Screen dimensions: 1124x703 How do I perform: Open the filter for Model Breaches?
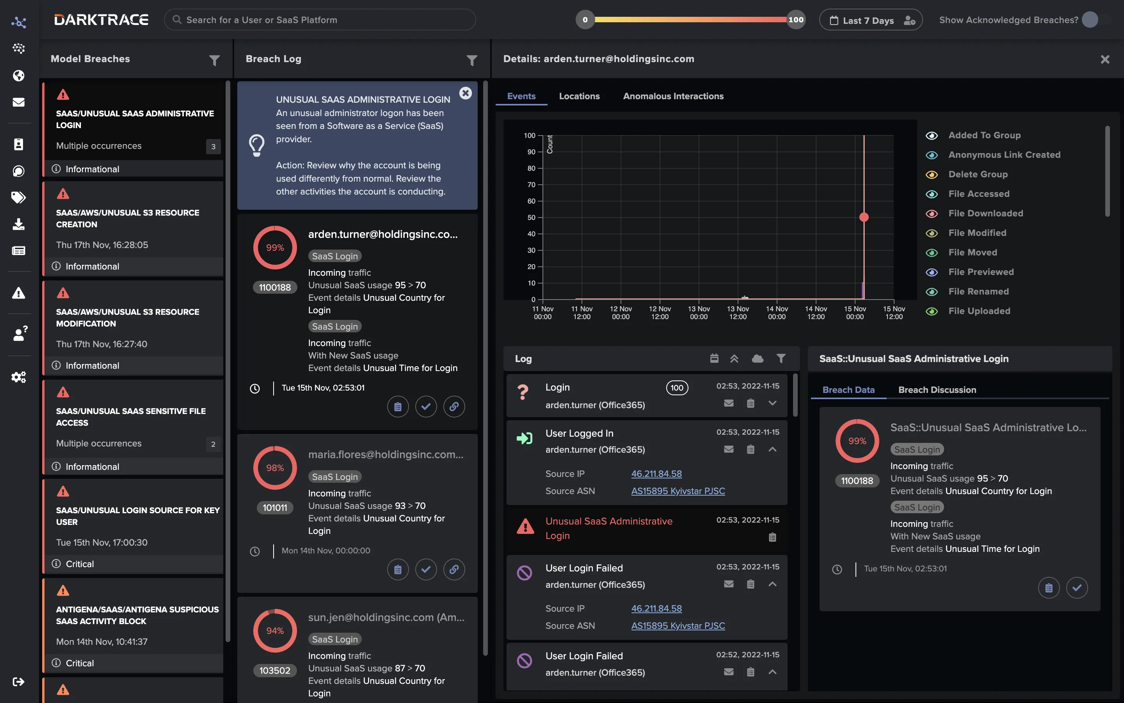coord(214,60)
